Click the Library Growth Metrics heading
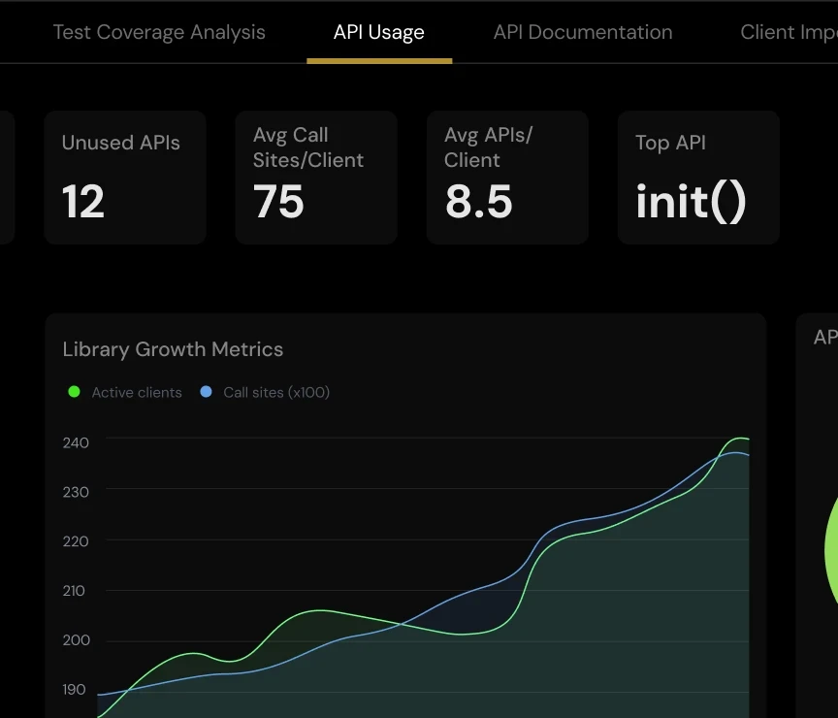838x718 pixels. (172, 349)
